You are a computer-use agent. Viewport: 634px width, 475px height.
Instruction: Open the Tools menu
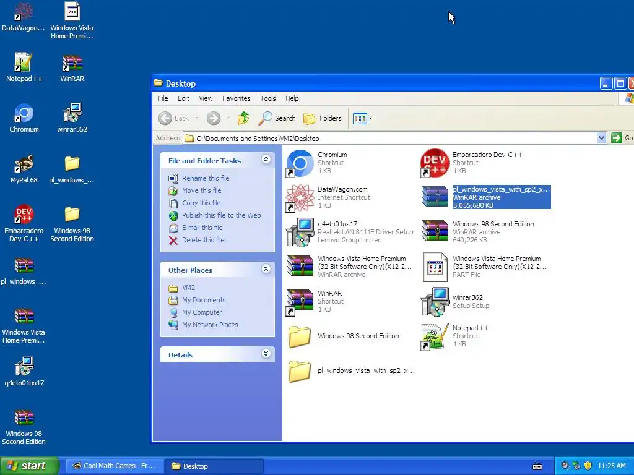click(267, 98)
